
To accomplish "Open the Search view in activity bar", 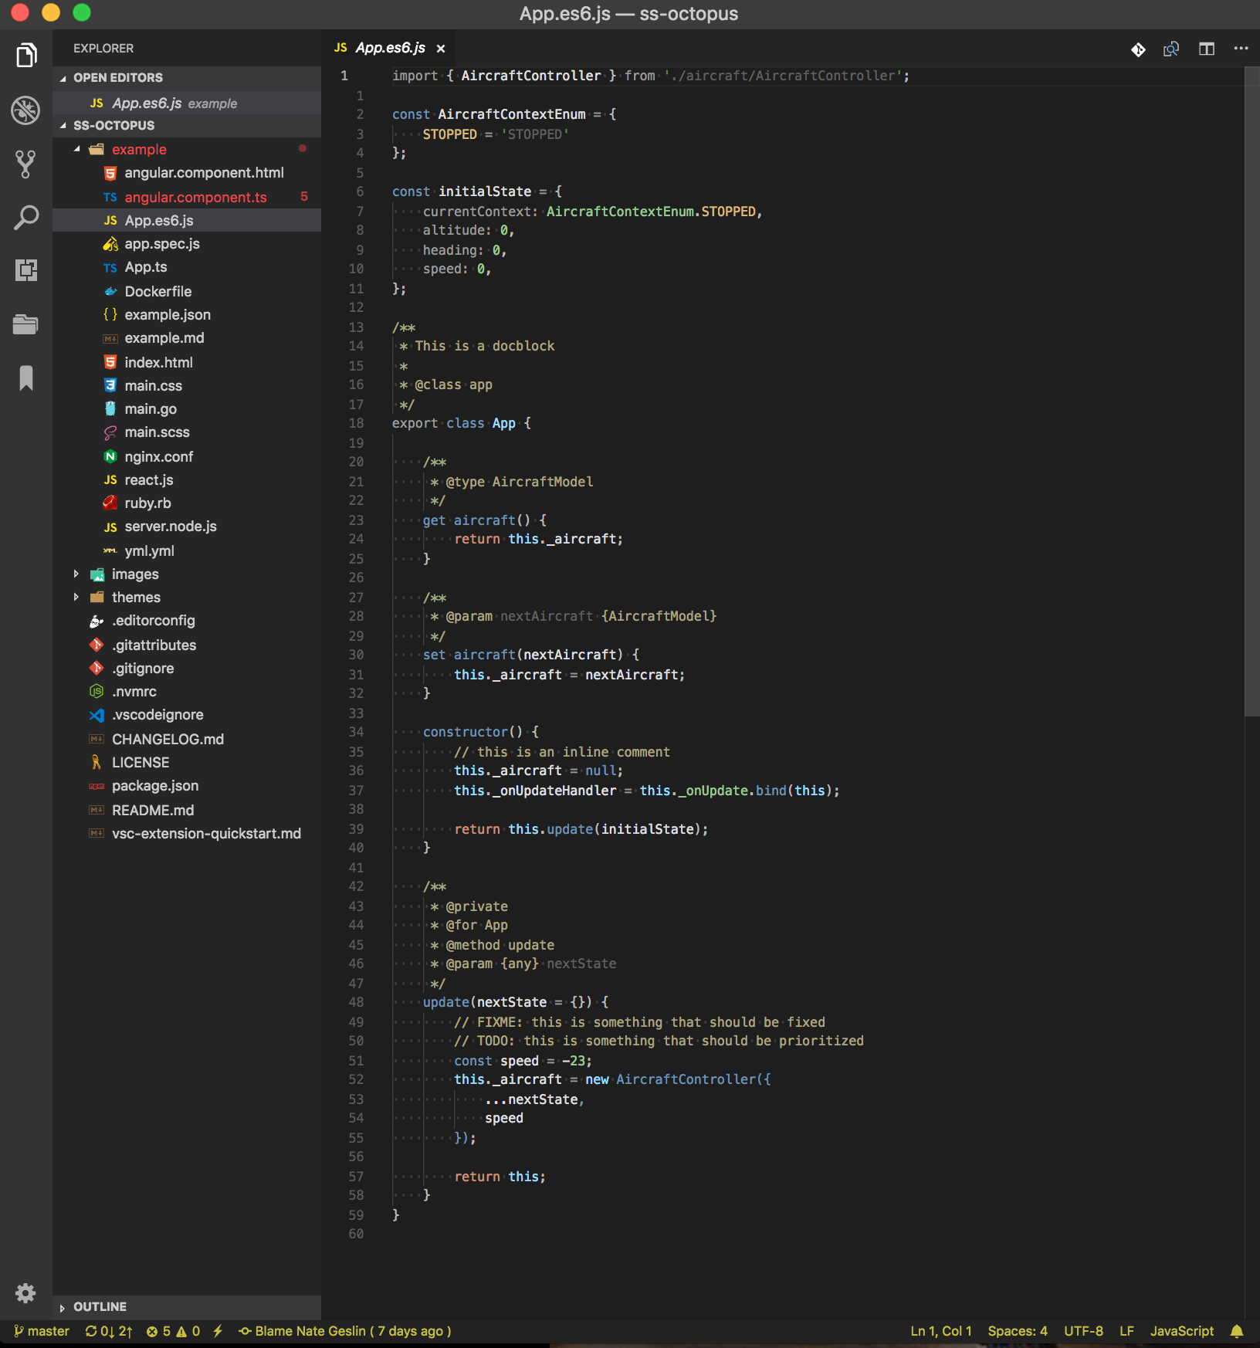I will tap(26, 218).
